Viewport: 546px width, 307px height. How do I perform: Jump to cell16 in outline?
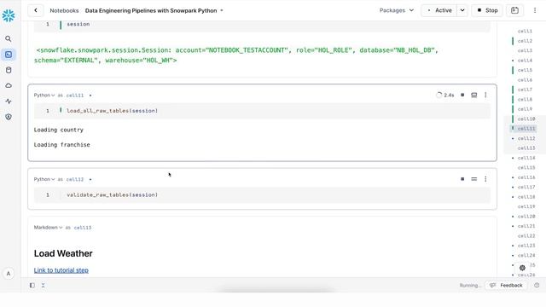tap(526, 177)
